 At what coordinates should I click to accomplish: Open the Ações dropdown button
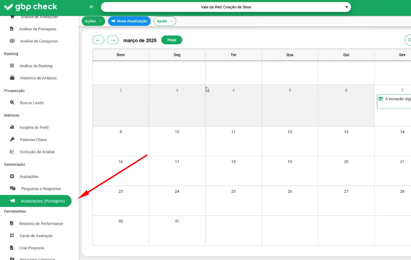tap(93, 21)
